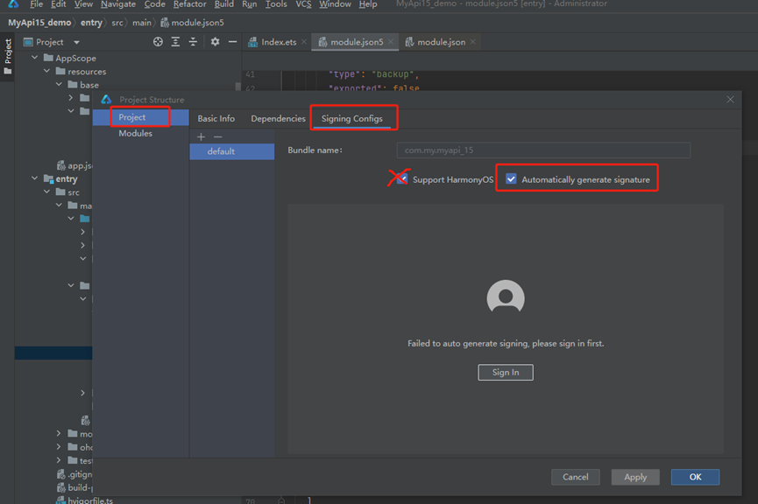Hide the Project tool window with minus icon
This screenshot has height=504, width=758.
click(x=232, y=42)
